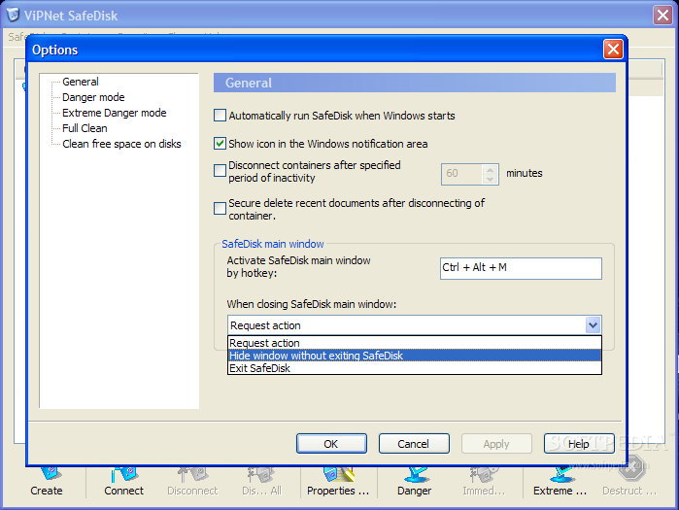This screenshot has width=679, height=510.
Task: Open Extreme Danger mode settings
Action: [115, 113]
